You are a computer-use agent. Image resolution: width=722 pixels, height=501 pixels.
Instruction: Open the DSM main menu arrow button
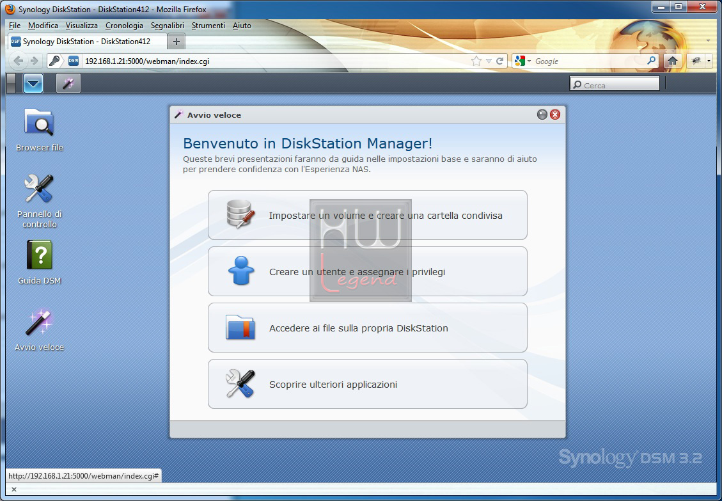pyautogui.click(x=33, y=83)
